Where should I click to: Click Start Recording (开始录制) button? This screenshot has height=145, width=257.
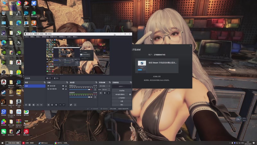point(122,91)
